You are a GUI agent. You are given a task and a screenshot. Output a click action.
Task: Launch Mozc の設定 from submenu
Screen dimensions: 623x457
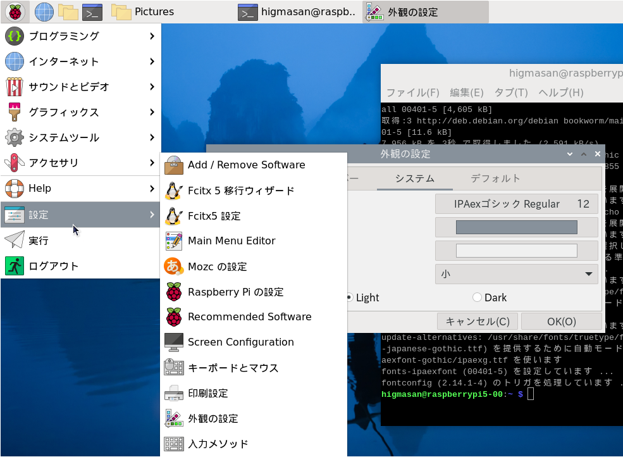click(217, 266)
